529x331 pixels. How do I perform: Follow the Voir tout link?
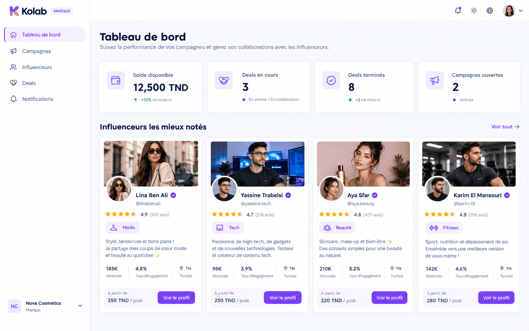tap(505, 127)
